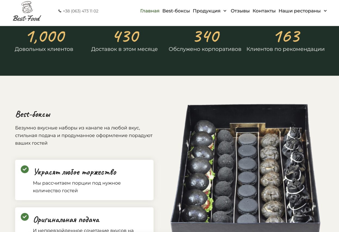Navigate to Контакты
Viewport: 339px width, 232px height.
(264, 11)
